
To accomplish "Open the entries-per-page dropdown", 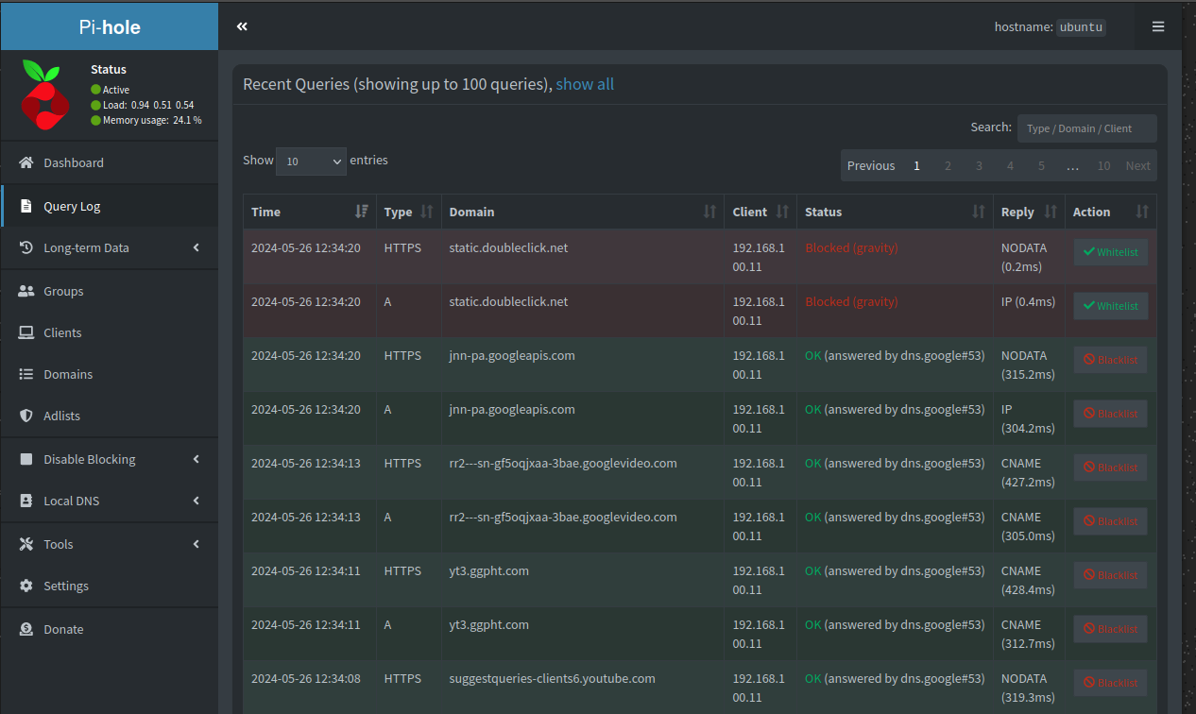I will pyautogui.click(x=311, y=161).
